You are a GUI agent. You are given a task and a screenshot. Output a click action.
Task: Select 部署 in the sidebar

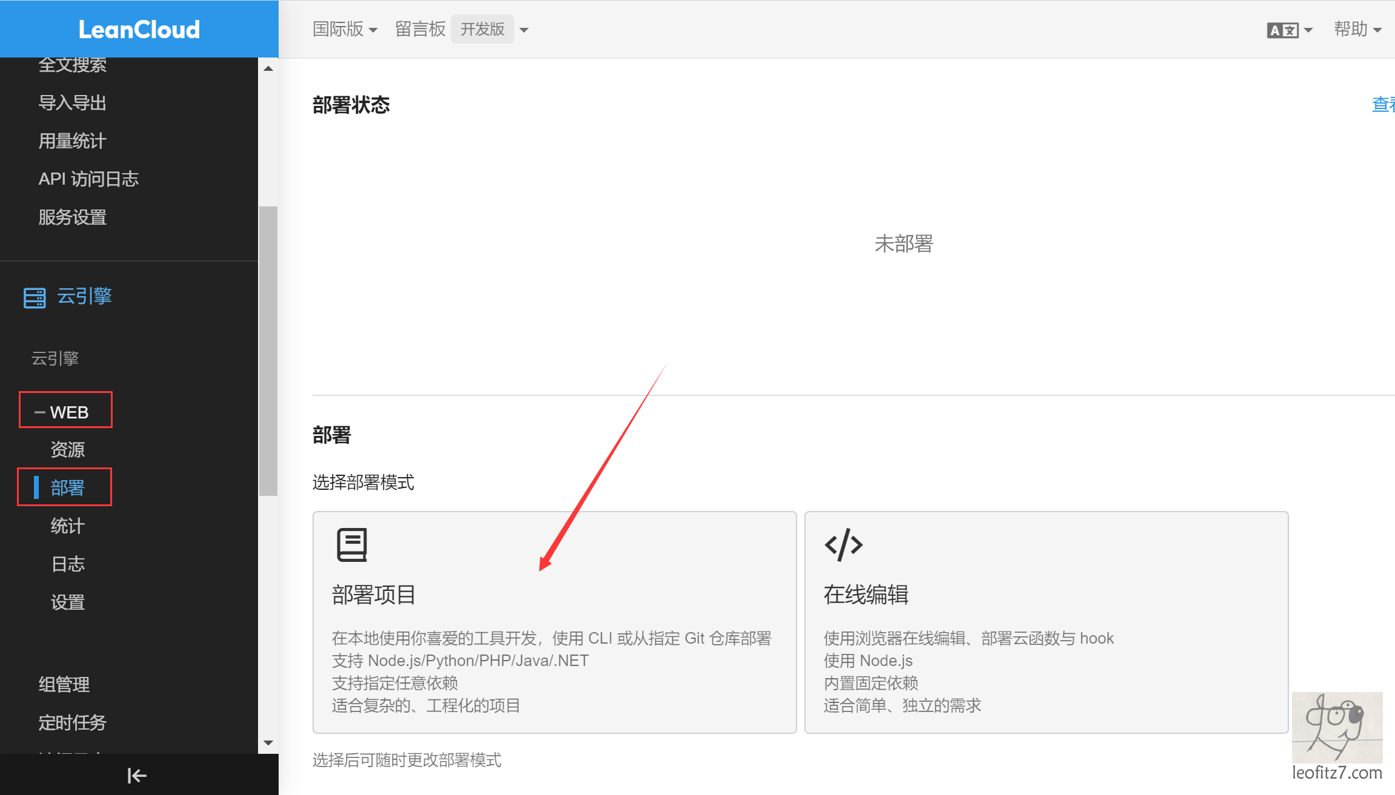point(67,487)
